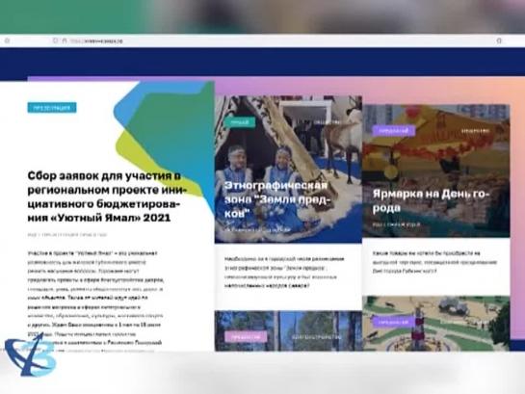Open the Ярмарка на День города article

coord(432,200)
